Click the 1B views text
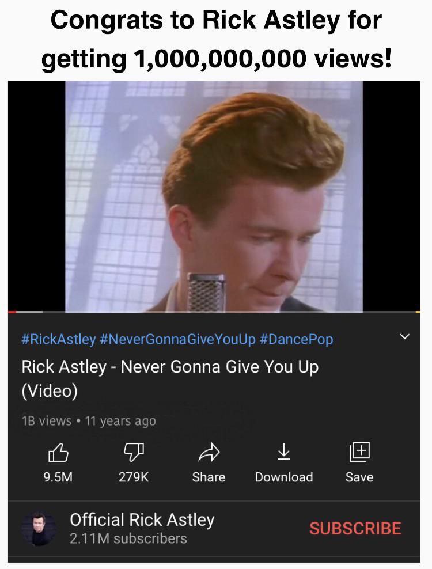Screen dimensions: 432x569 (x=47, y=421)
